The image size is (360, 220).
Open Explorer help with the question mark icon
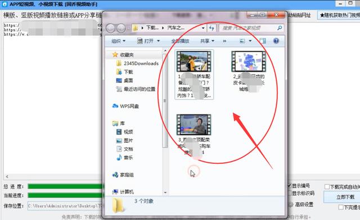coord(276,41)
